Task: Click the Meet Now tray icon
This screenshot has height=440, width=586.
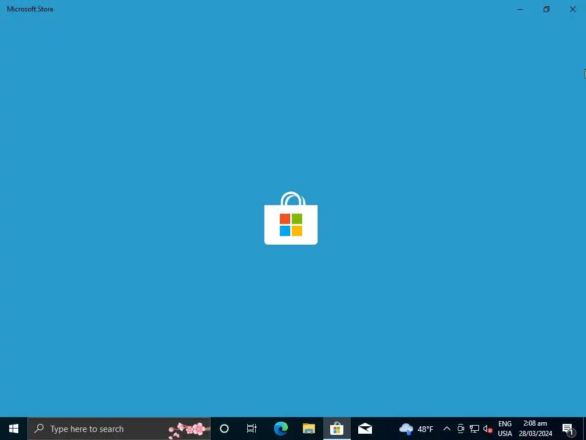Action: (x=461, y=429)
